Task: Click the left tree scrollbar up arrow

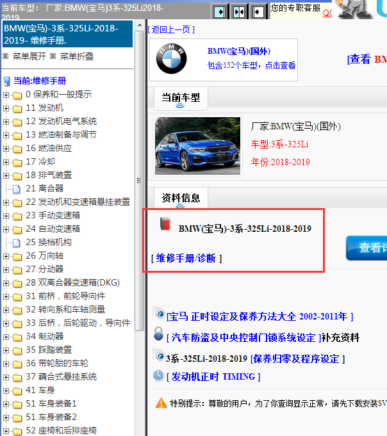Action: coord(140,26)
